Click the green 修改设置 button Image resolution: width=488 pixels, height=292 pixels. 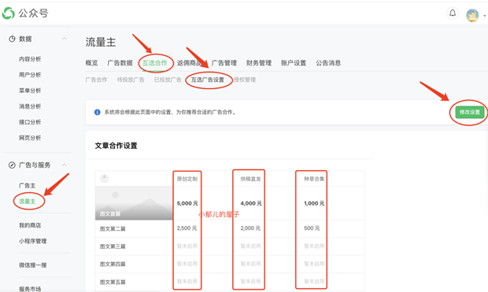tap(470, 112)
